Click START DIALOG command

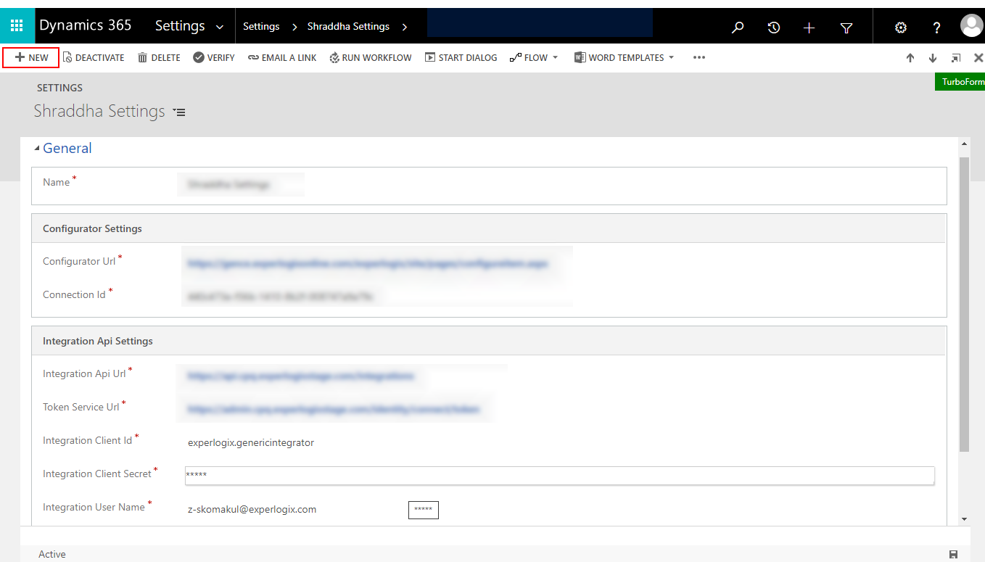click(461, 57)
